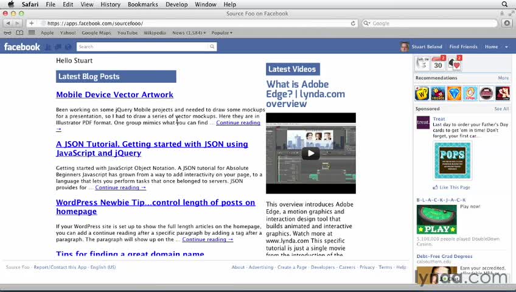Open YouTube bookmark in bookmarks bar
The height and width of the screenshot is (292, 516).
click(127, 33)
